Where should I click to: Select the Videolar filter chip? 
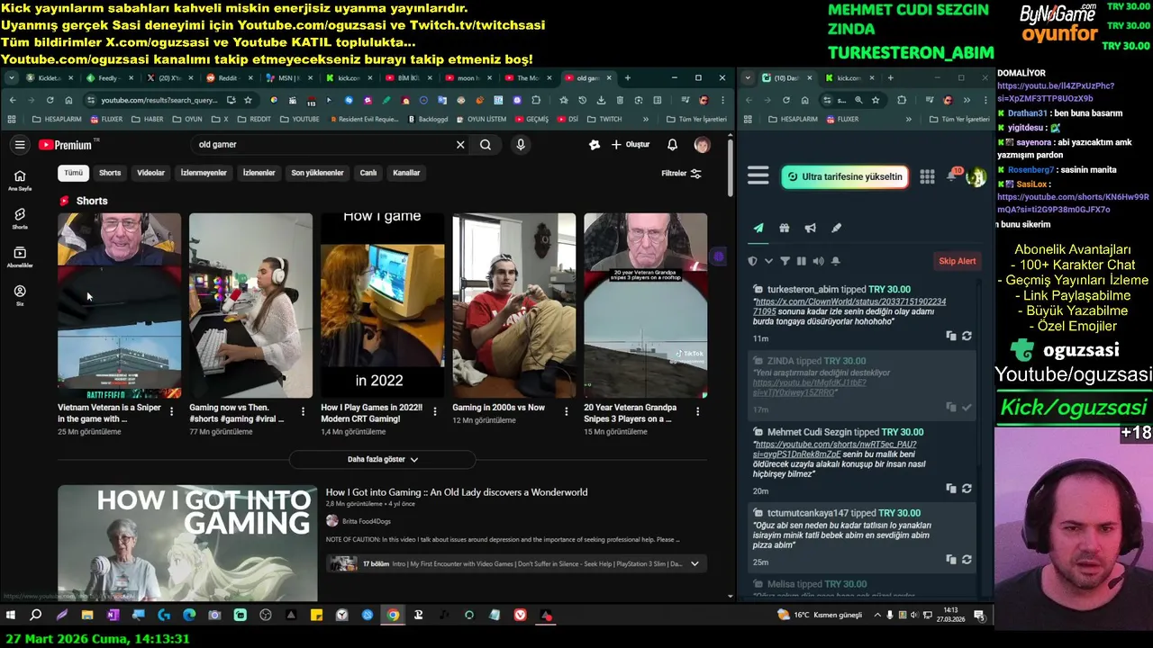pos(150,173)
